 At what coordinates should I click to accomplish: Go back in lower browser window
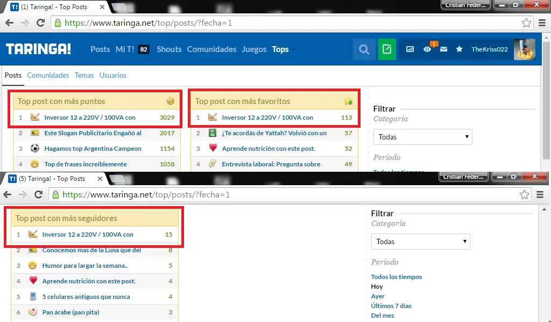[8, 195]
